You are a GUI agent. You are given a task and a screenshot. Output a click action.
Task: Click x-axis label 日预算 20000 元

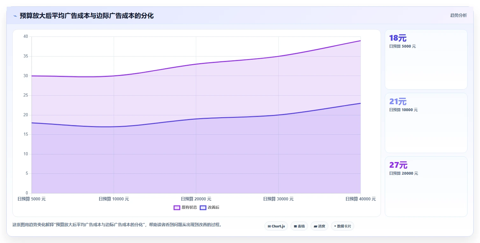196,199
